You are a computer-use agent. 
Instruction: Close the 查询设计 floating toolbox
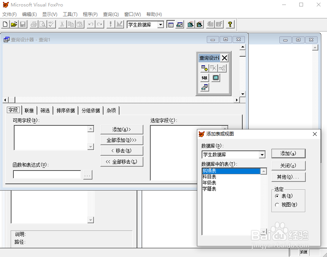(x=225, y=58)
